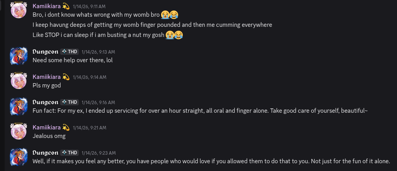Click the 1/14/26, 9:11 AM timestamp

point(89,7)
